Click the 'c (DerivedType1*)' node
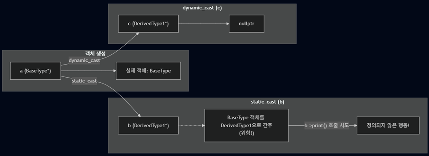Viewport: 429px width, 156px height. [148, 24]
